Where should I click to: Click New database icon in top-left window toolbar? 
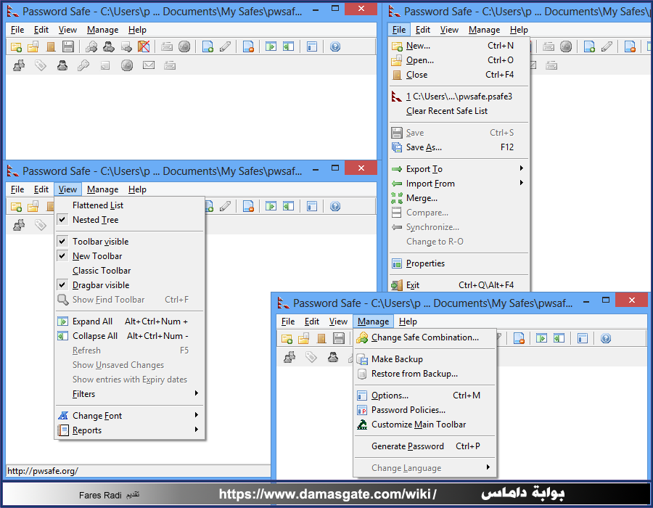pyautogui.click(x=16, y=46)
